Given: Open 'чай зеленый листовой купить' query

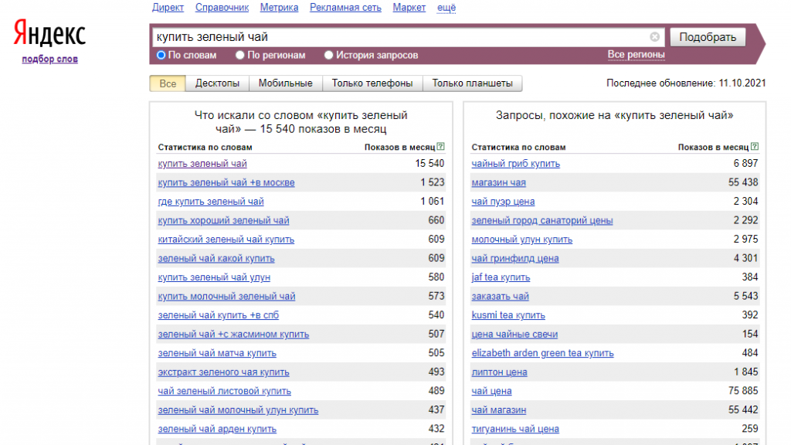Looking at the screenshot, I should click(225, 391).
